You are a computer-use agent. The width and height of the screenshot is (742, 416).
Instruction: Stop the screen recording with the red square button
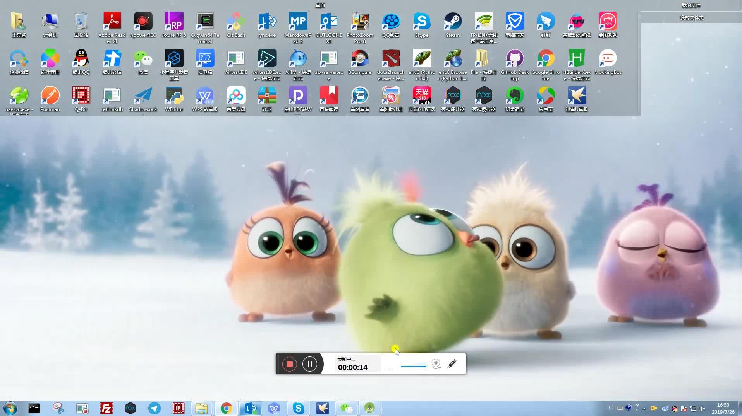click(289, 364)
